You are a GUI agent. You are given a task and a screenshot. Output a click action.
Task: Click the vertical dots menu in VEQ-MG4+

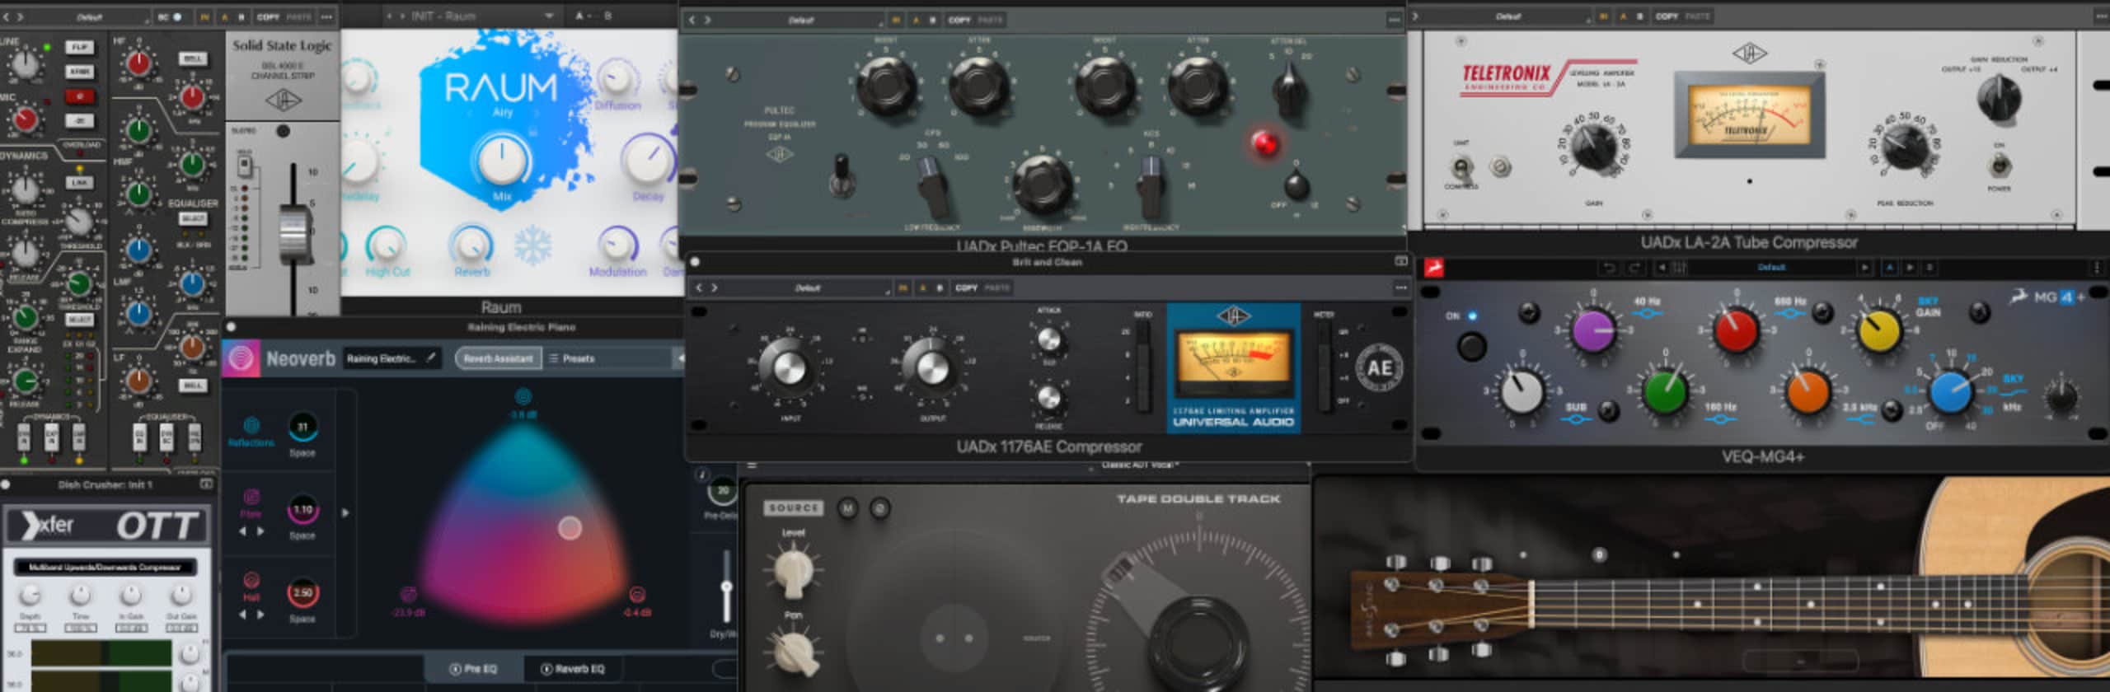coord(2097,268)
